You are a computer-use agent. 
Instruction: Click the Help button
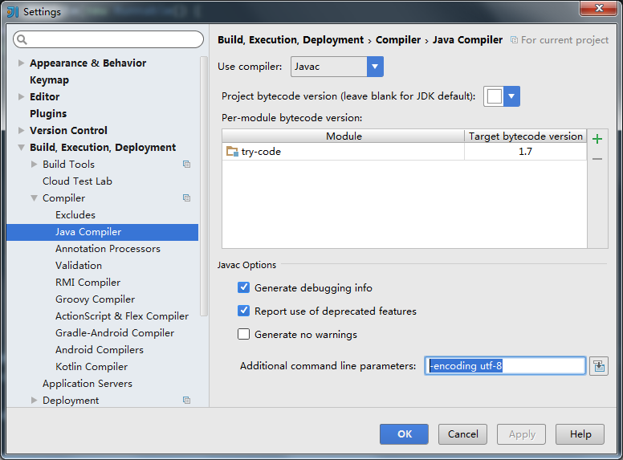(x=580, y=434)
